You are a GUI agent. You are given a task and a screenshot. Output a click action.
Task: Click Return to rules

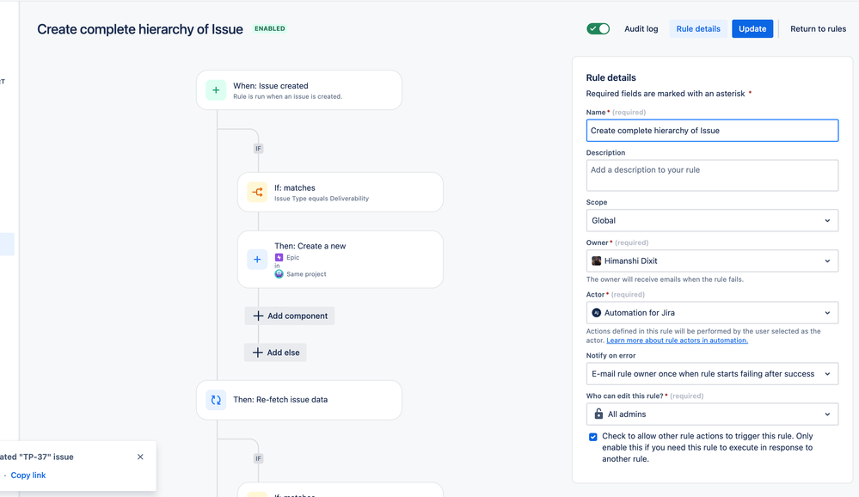point(818,28)
